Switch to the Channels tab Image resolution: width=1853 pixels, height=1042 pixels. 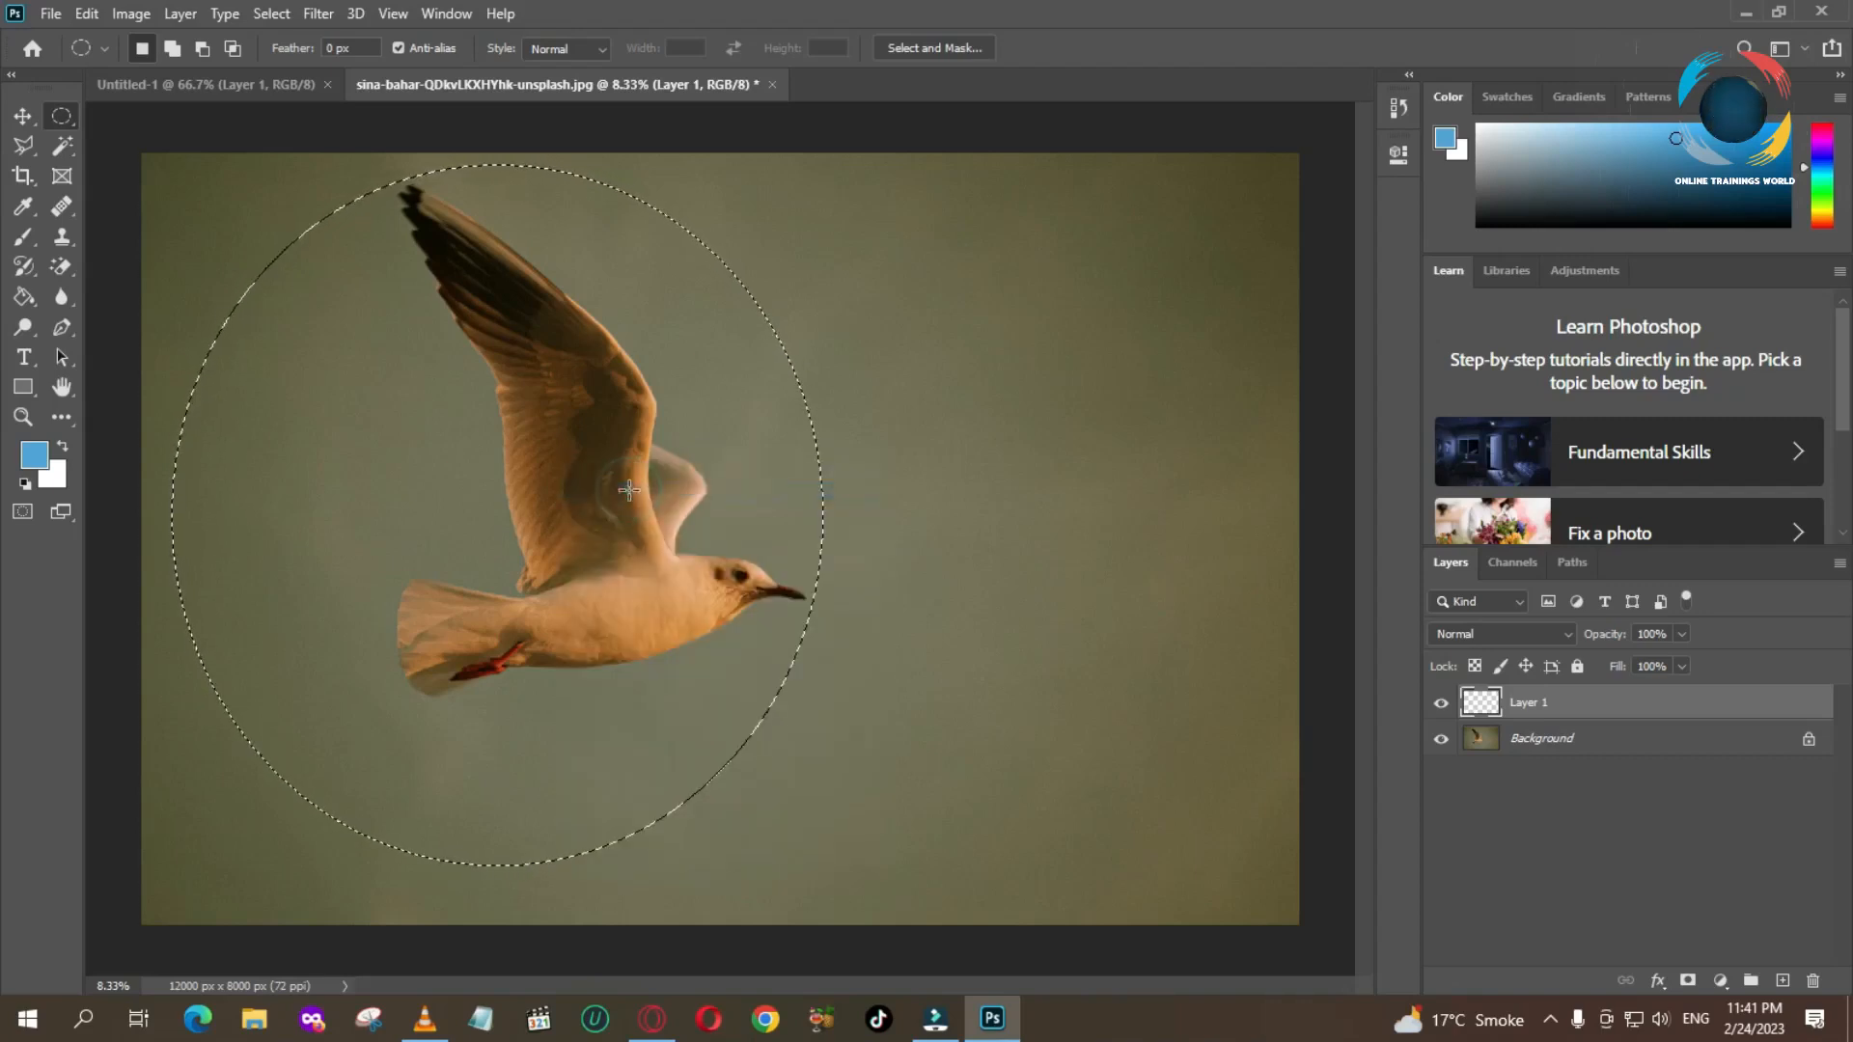click(x=1513, y=562)
